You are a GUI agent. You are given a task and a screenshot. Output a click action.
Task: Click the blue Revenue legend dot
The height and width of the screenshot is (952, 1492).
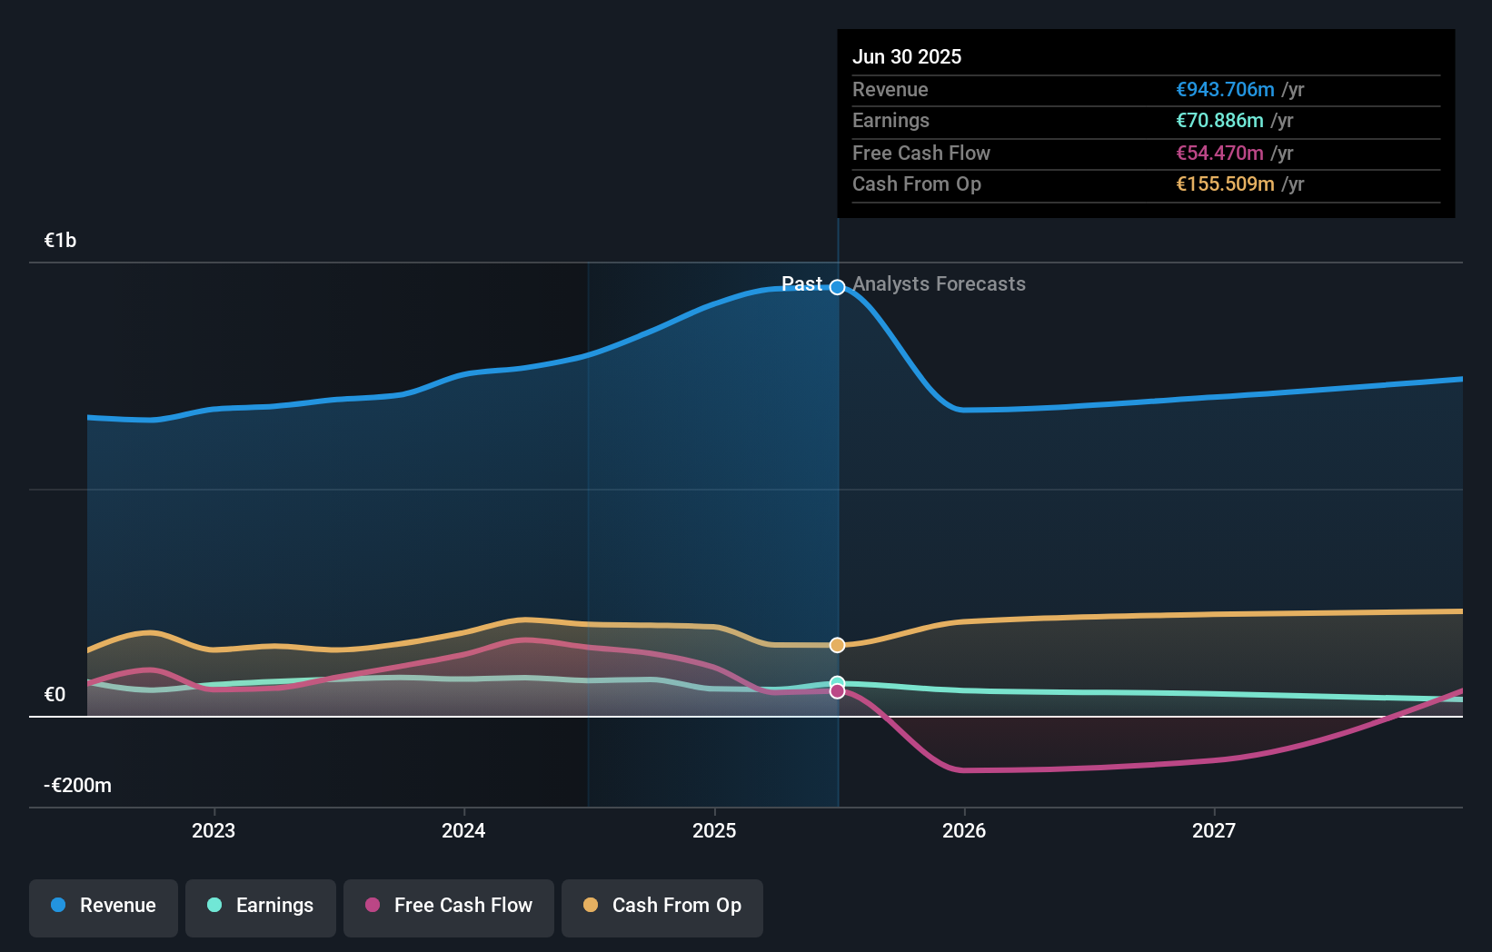58,906
